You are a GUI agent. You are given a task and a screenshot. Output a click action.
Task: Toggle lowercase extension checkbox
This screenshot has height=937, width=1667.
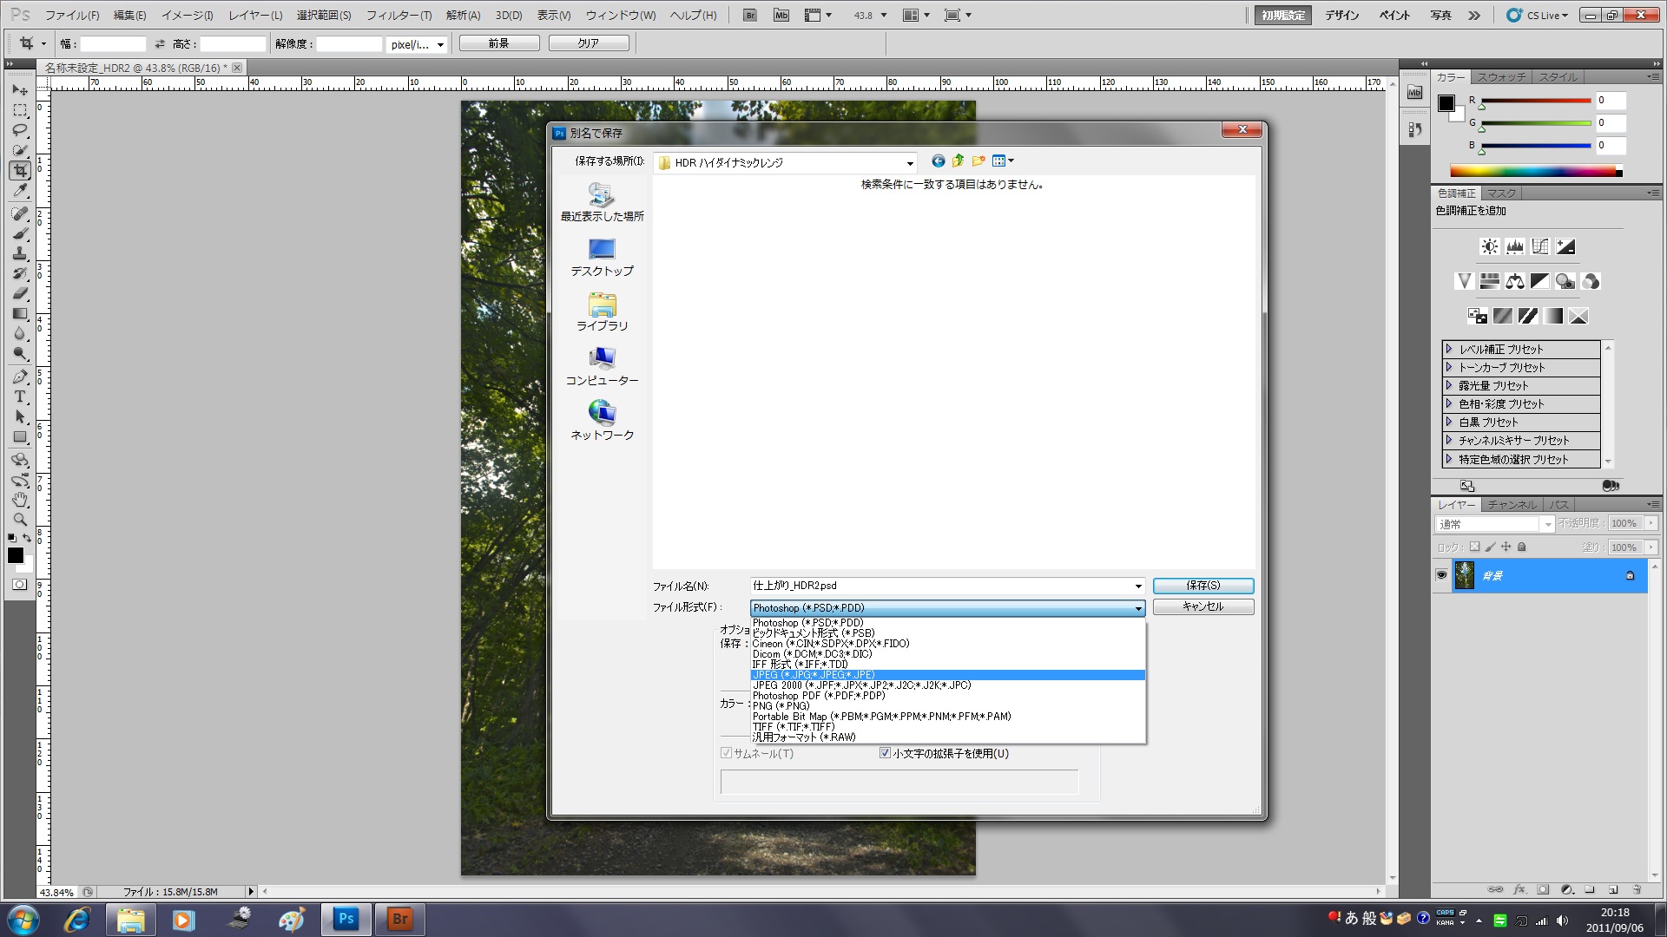(x=885, y=753)
